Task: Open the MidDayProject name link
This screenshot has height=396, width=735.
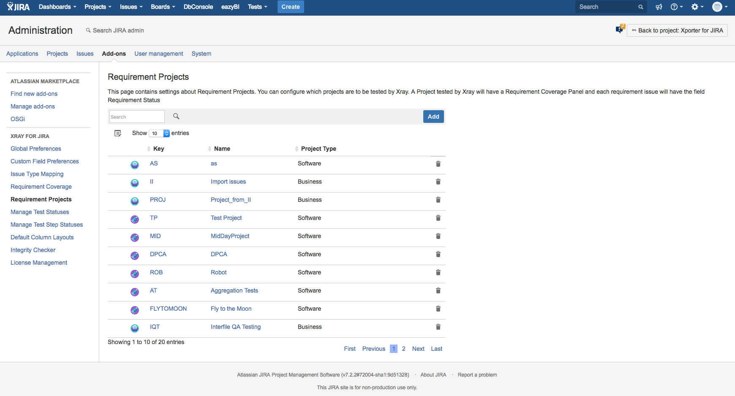Action: point(230,236)
